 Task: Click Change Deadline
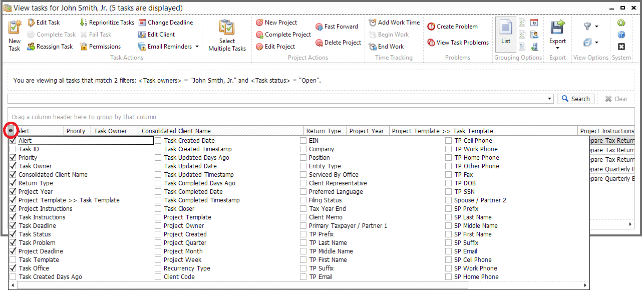[x=166, y=23]
